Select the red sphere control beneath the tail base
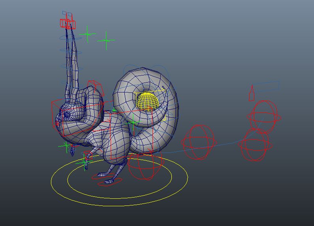Viewport: 314px width, 226px height. click(145, 166)
